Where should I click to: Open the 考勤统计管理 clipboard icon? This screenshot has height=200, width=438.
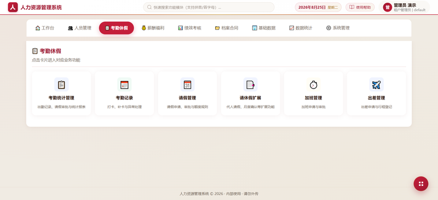coord(61,85)
